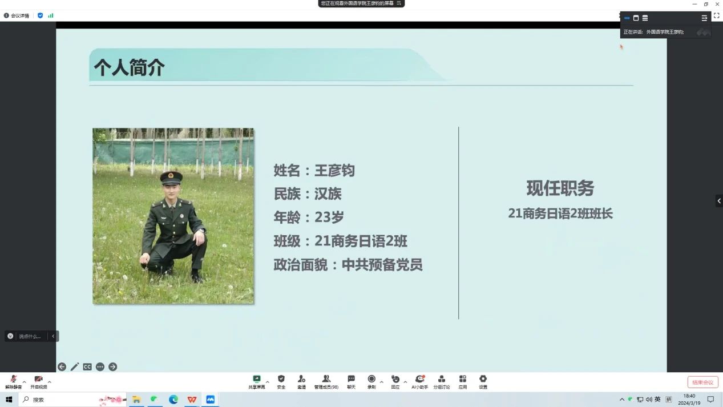Viewport: 723px width, 407px height.
Task: Click the End Meeting (结束会议) button
Action: (702, 382)
